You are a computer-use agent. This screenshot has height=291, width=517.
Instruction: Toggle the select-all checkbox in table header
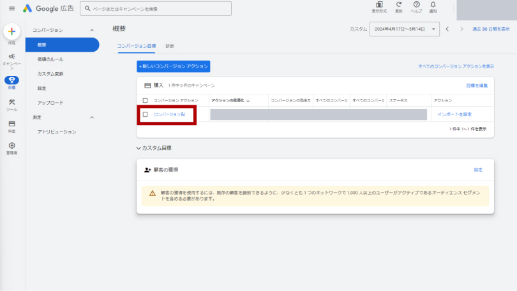coord(146,100)
